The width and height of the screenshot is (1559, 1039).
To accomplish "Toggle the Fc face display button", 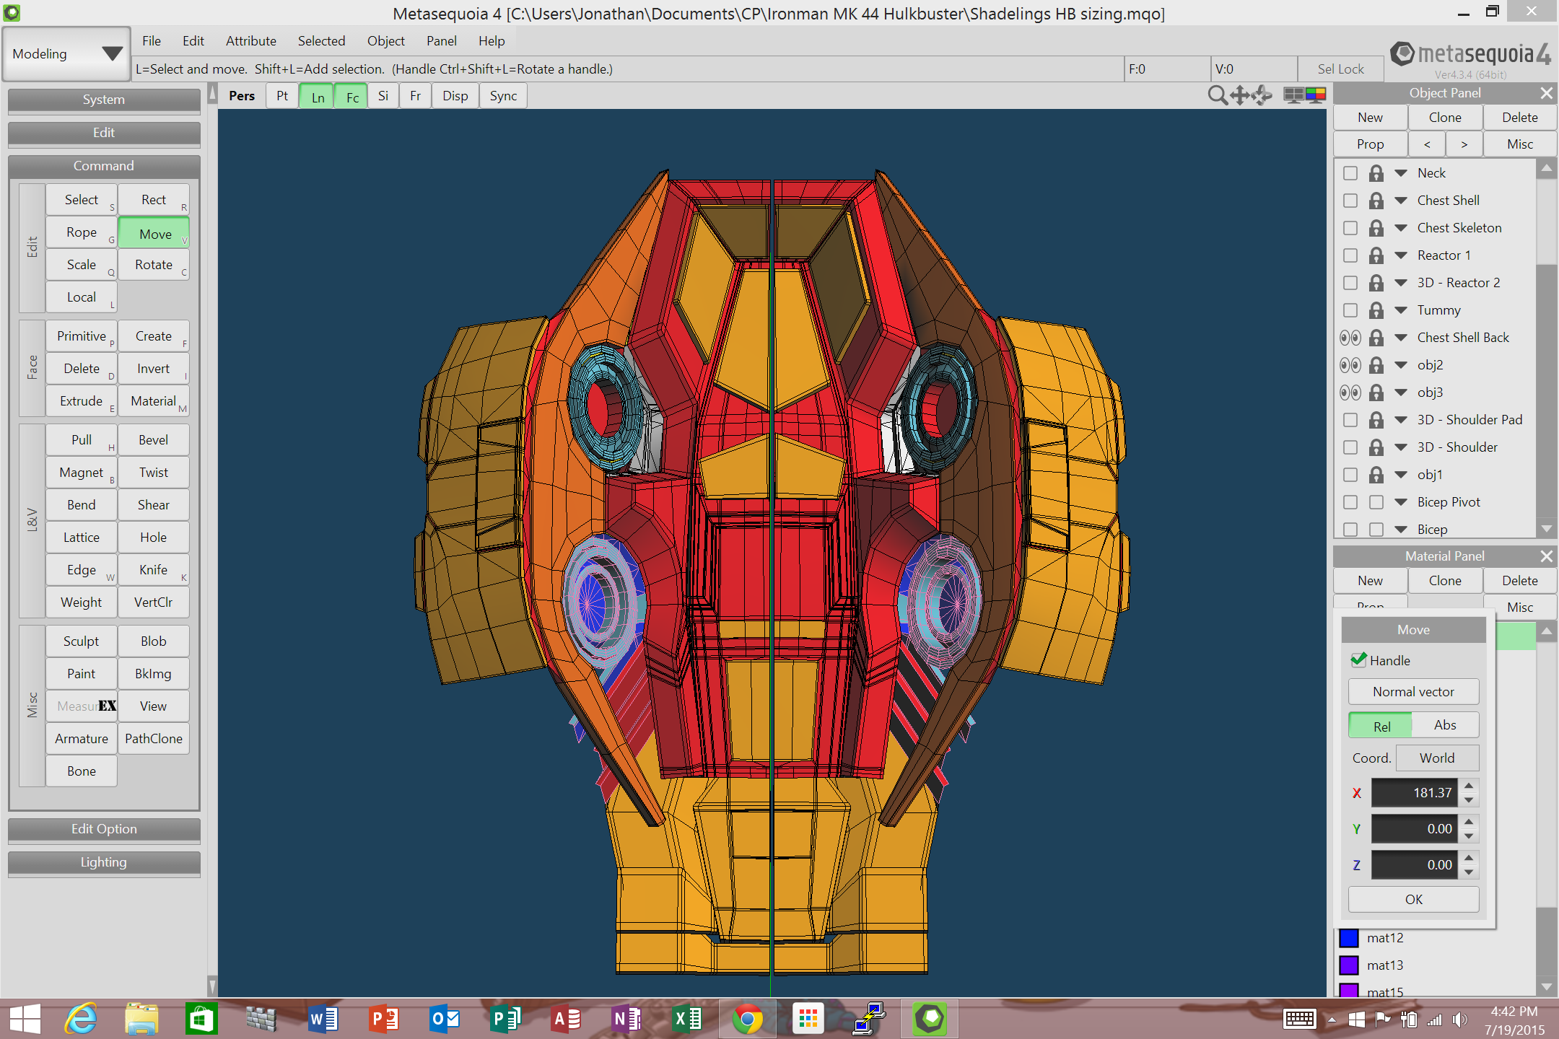I will pos(352,96).
